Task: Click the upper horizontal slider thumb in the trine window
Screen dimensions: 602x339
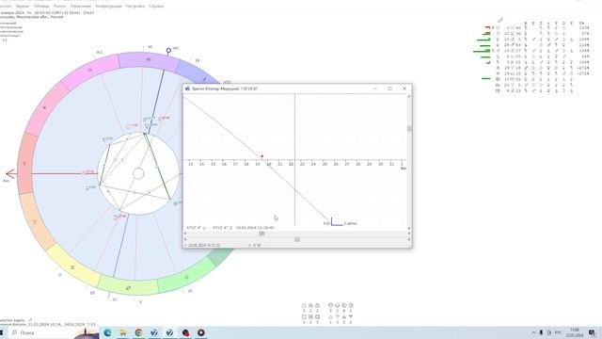Action: [x=261, y=234]
